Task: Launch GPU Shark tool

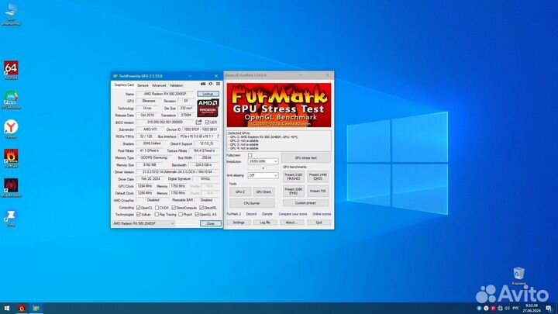Action: click(263, 192)
